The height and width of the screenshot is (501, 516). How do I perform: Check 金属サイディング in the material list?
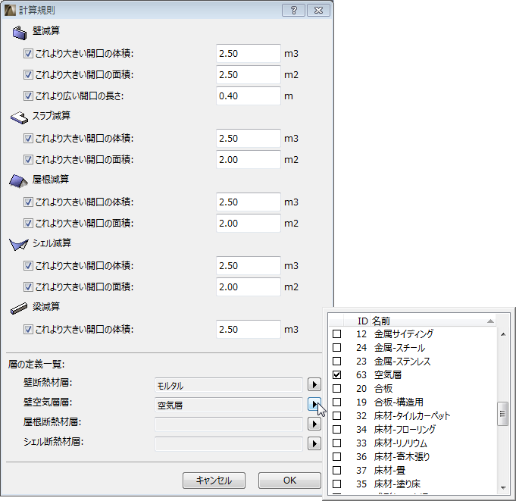click(x=336, y=333)
